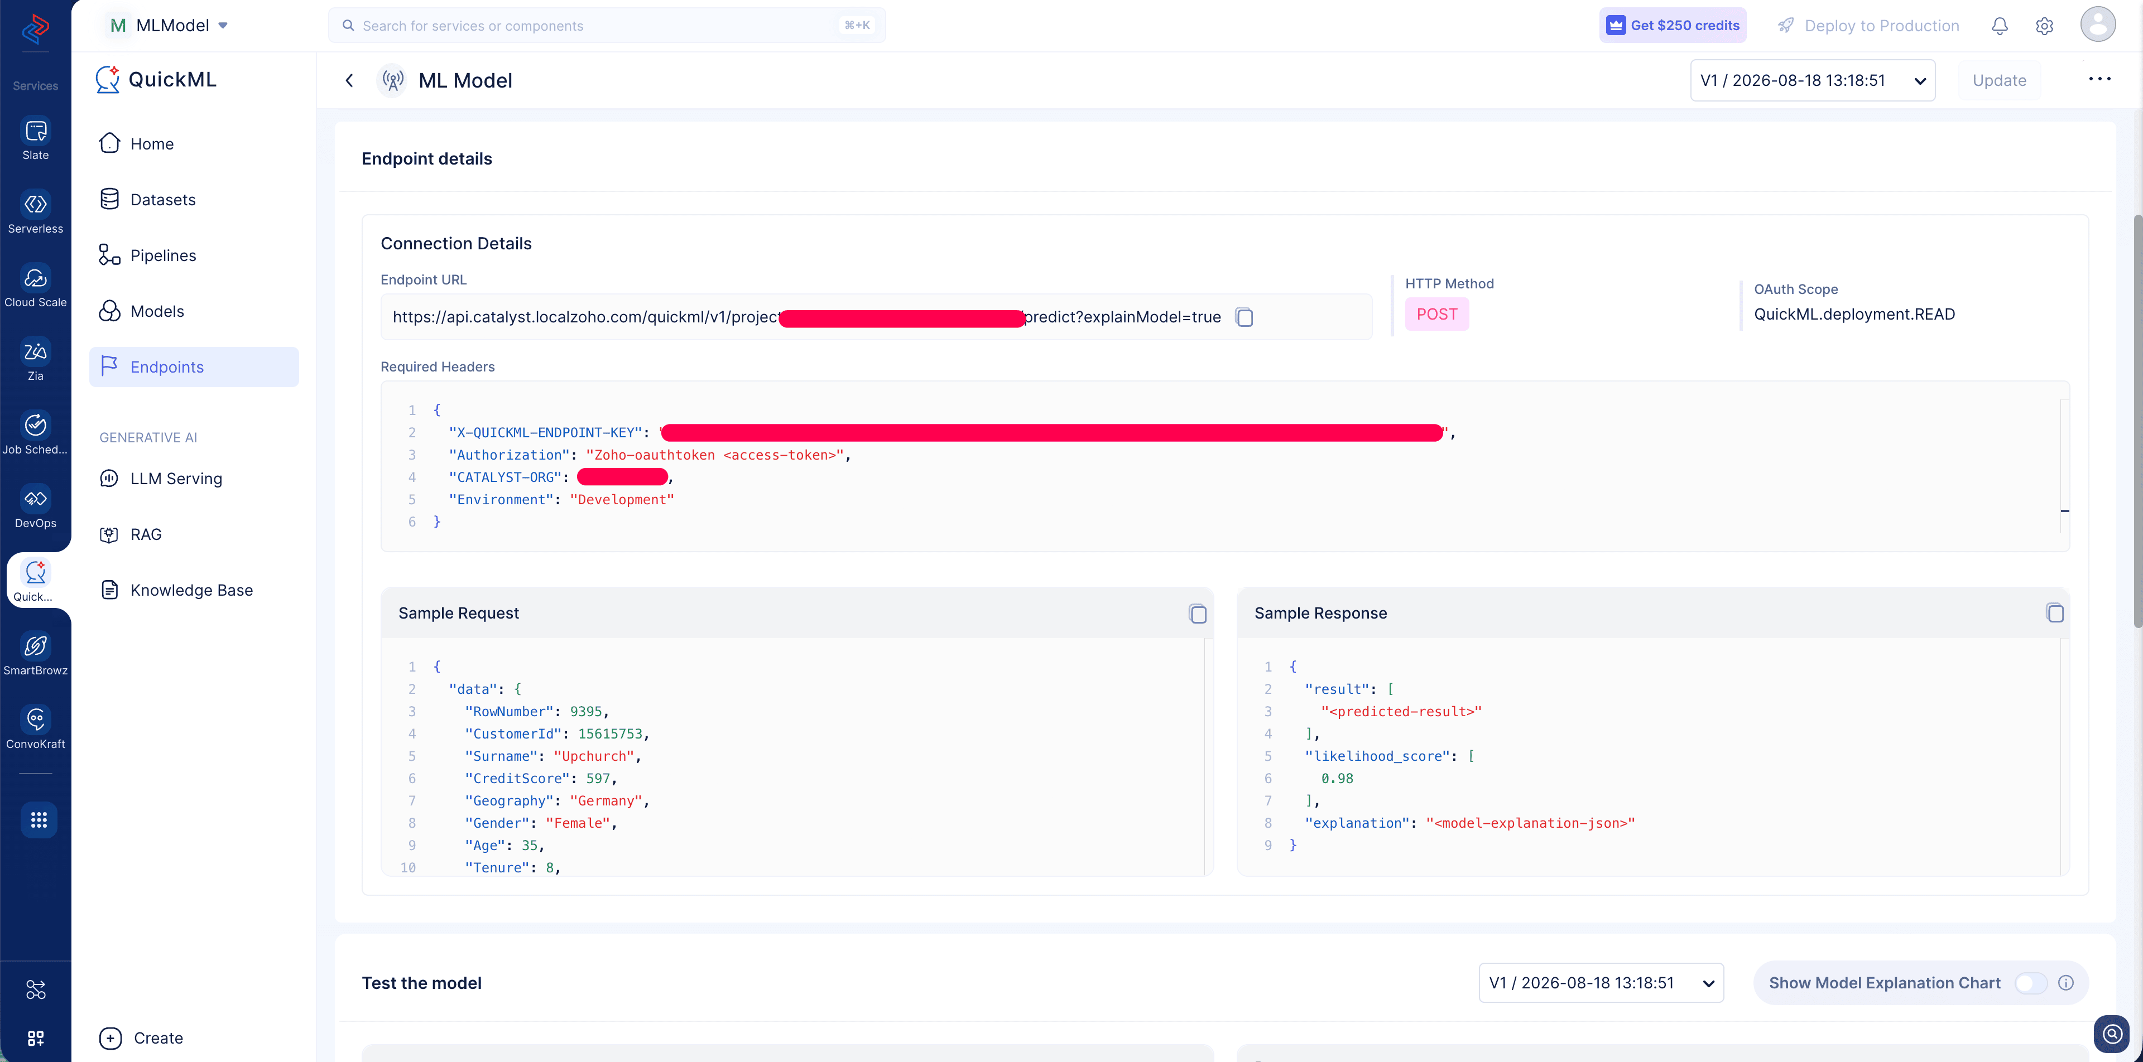Click the Create button
This screenshot has height=1062, width=2143.
coord(141,1038)
